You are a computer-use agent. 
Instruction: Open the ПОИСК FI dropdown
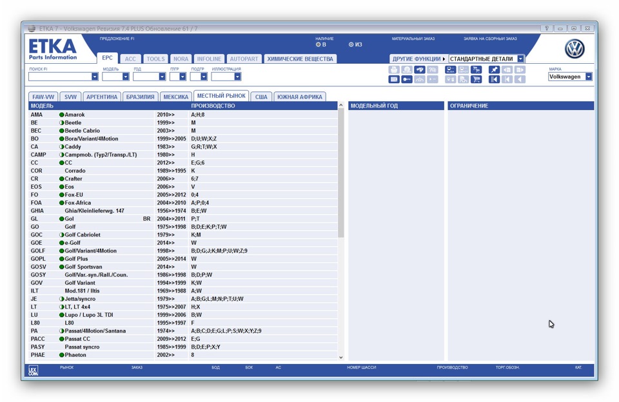point(95,77)
